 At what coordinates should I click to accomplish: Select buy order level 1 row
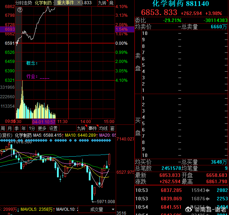tap(185, 98)
